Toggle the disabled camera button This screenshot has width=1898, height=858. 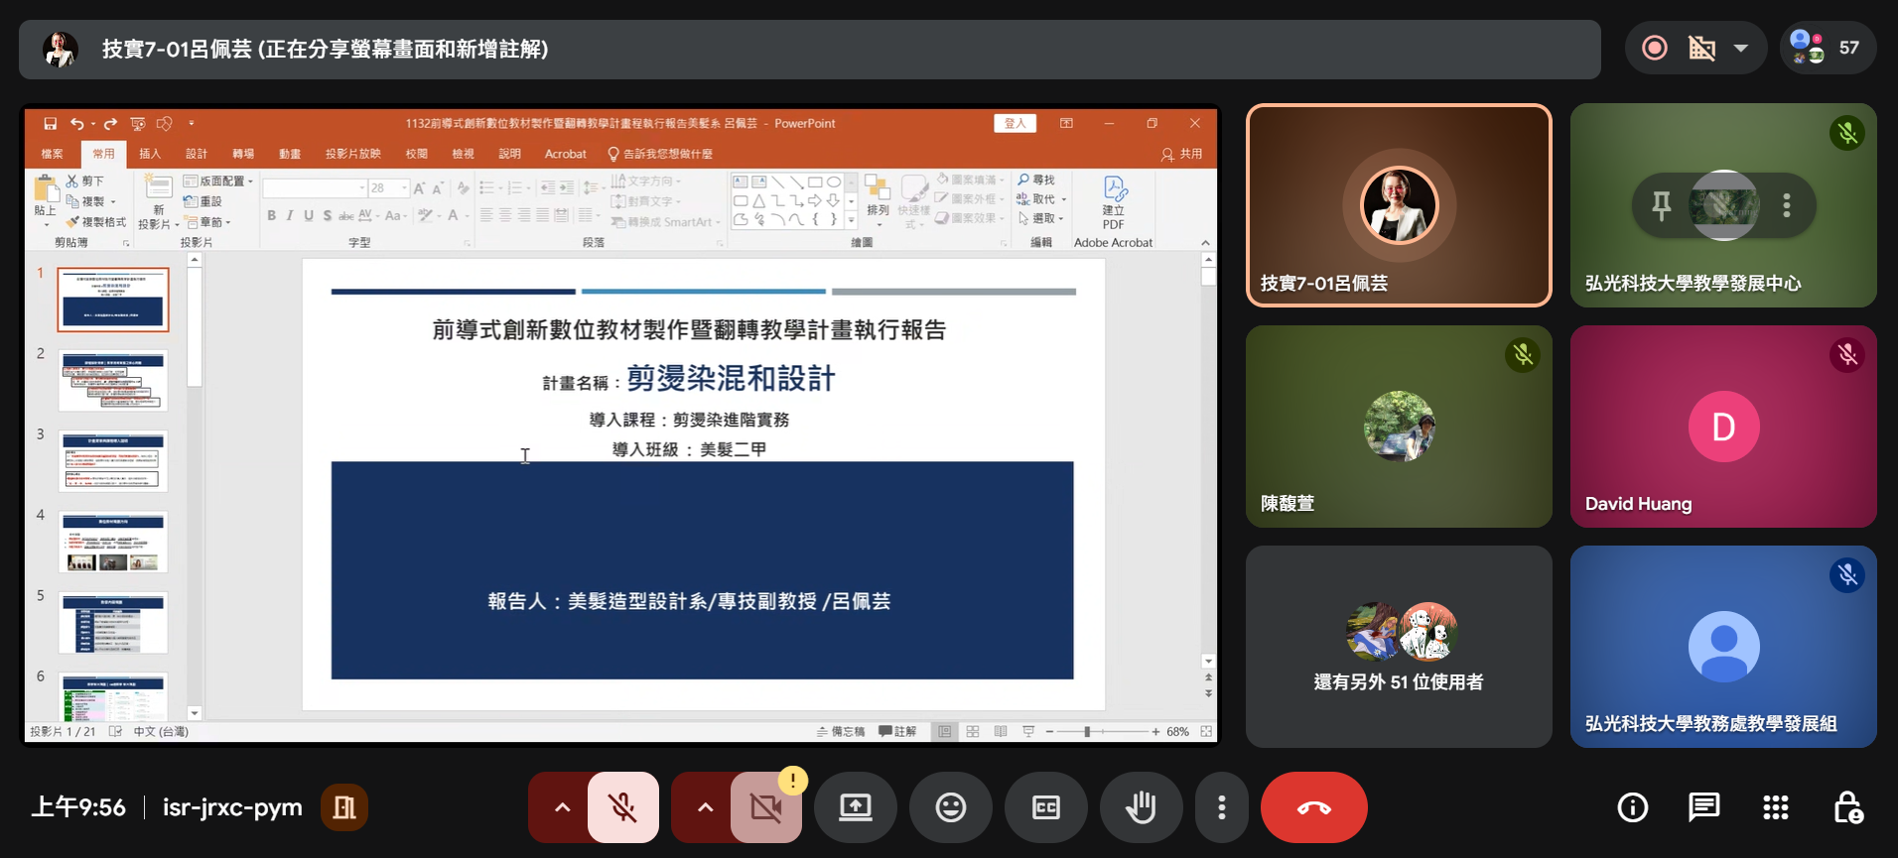click(765, 807)
